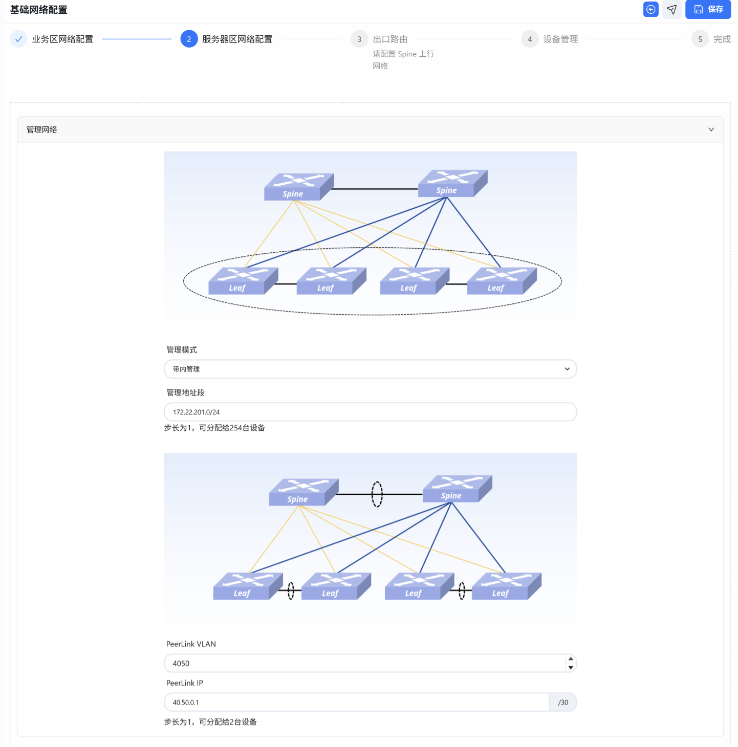The height and width of the screenshot is (747, 738).
Task: Click the blue back arrow icon
Action: pyautogui.click(x=650, y=9)
